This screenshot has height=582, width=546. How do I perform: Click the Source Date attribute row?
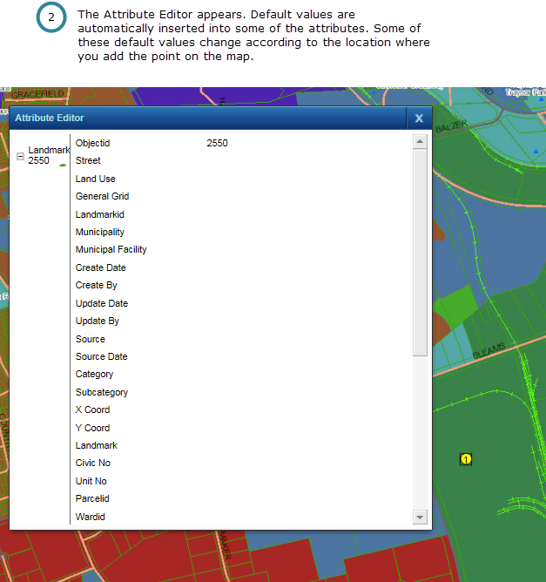click(101, 356)
